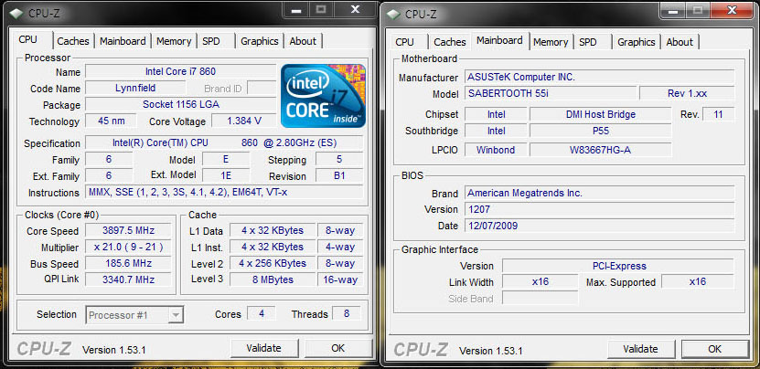Click Chipset value DMI Host Bridge

[x=601, y=114]
